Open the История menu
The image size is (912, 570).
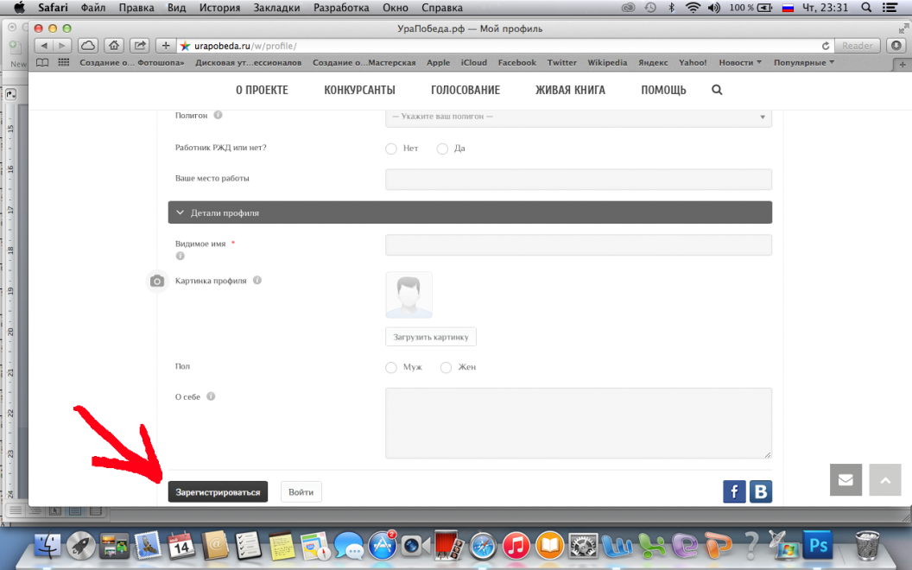point(220,8)
